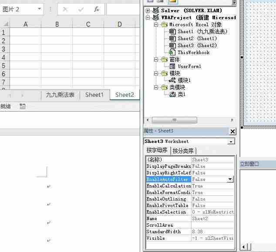Select the EnableOutlining property row

(x=190, y=199)
